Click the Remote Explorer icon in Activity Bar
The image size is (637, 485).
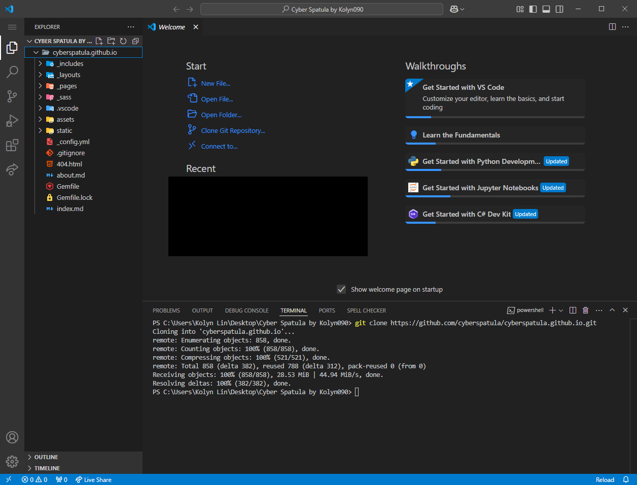12,169
